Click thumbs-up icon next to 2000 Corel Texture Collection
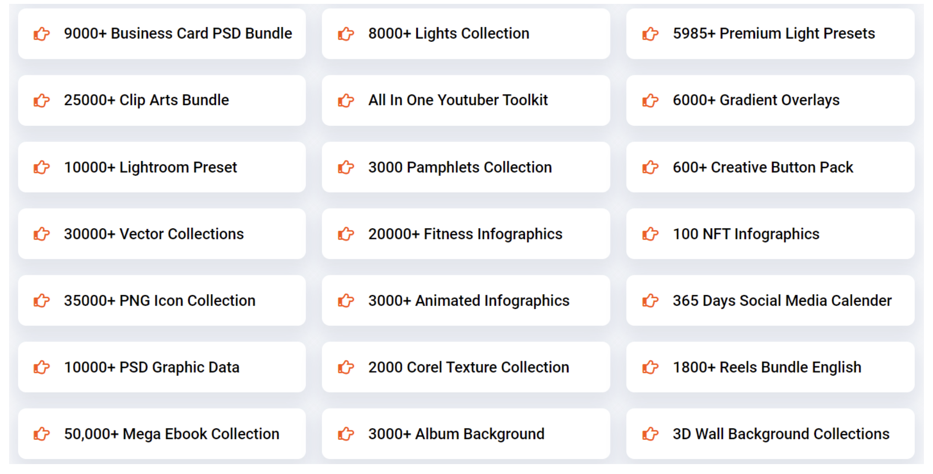The width and height of the screenshot is (933, 474). click(346, 367)
